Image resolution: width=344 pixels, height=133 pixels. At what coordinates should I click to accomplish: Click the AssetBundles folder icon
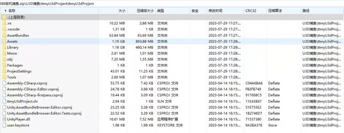click(4, 35)
